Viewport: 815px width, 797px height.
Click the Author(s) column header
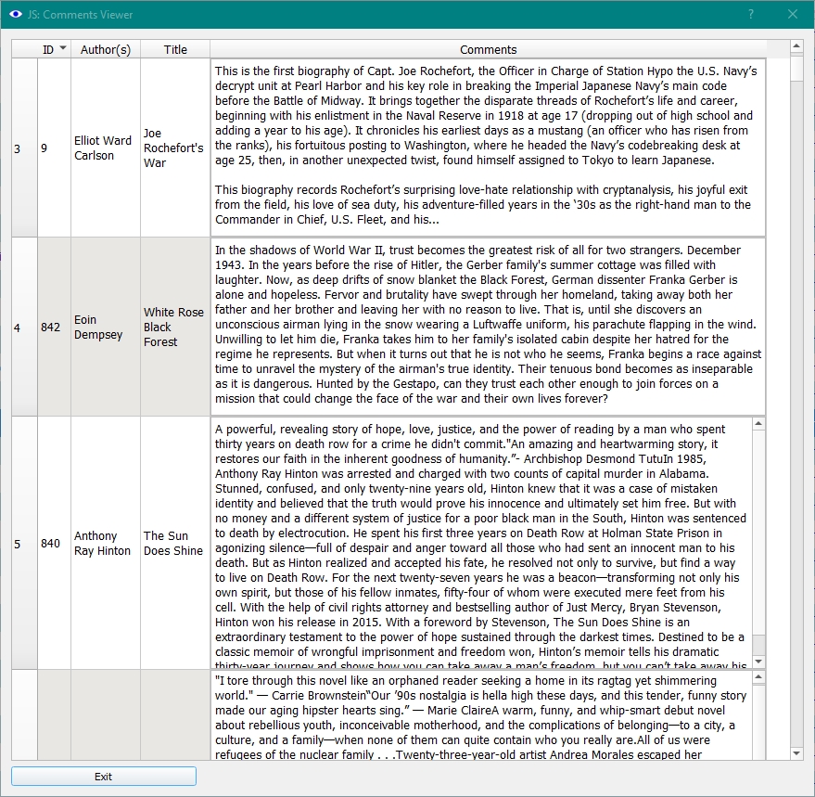[x=106, y=49]
